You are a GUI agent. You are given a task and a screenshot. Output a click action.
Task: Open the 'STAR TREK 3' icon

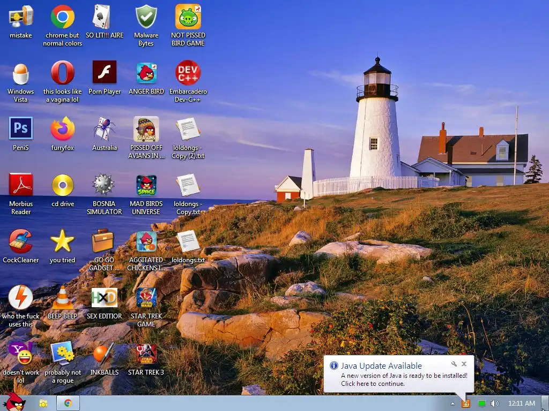tap(146, 354)
